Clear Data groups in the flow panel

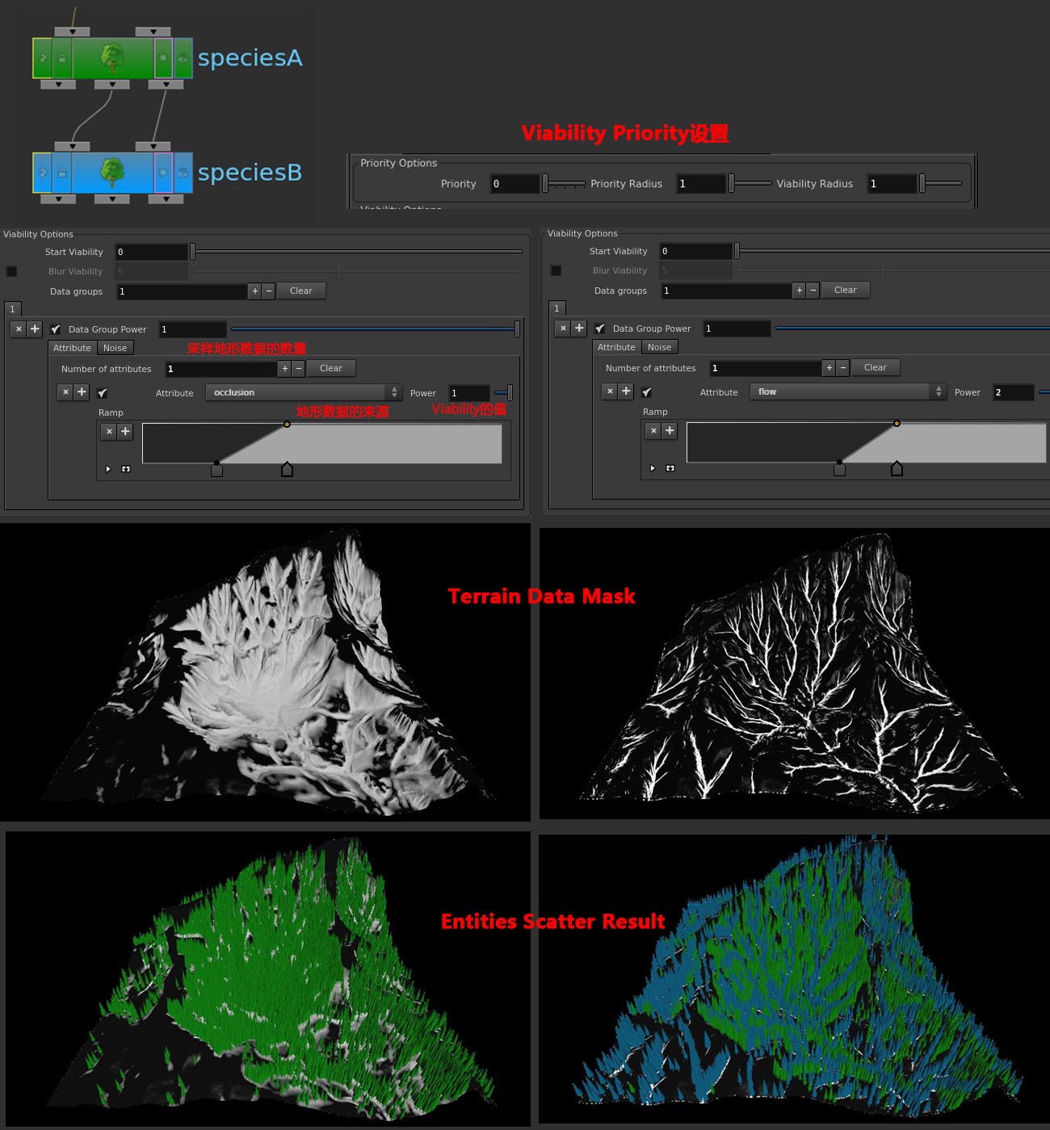[846, 290]
